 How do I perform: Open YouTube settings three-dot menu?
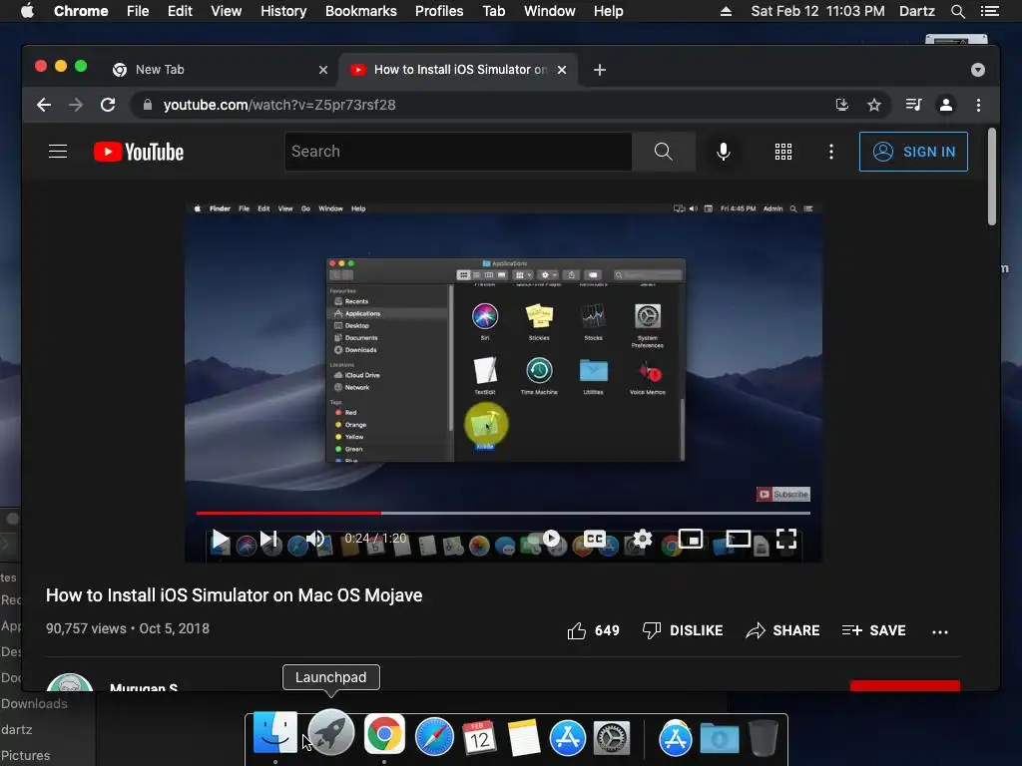(x=830, y=152)
